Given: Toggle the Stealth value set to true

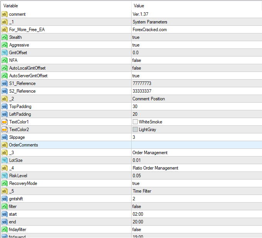Looking at the screenshot, I should point(136,37).
